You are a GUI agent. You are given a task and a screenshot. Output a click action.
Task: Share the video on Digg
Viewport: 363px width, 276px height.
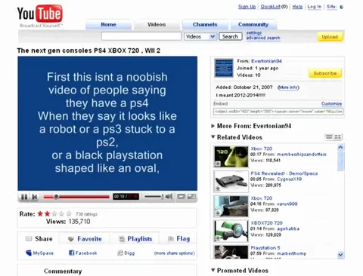pyautogui.click(x=126, y=253)
